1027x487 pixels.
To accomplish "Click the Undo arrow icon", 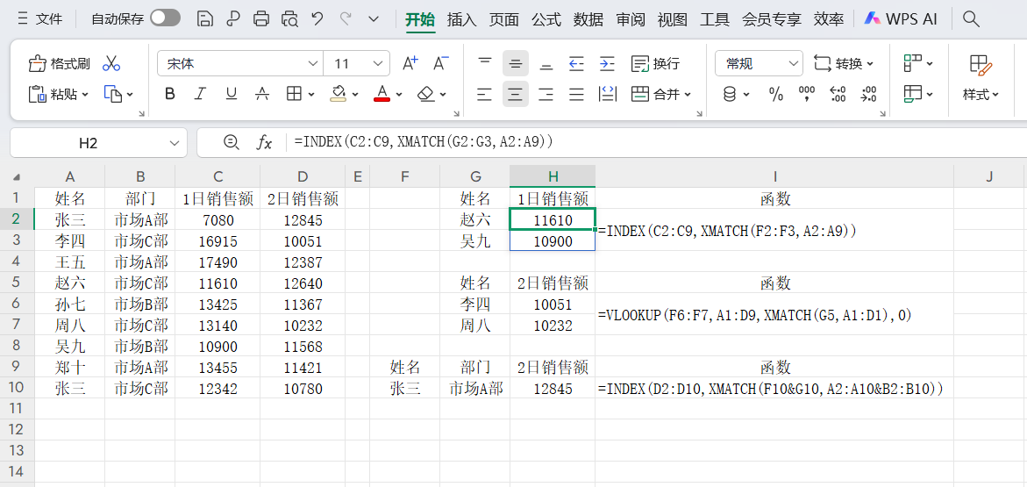I will (317, 18).
